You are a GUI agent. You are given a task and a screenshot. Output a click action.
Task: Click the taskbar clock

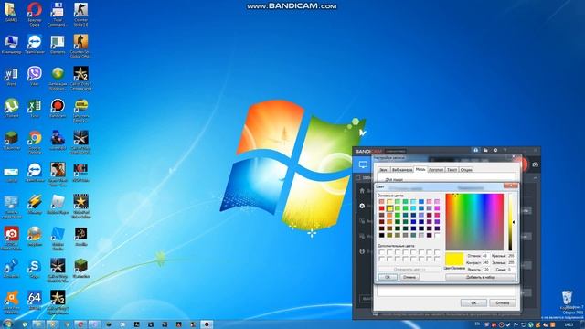[x=569, y=324]
